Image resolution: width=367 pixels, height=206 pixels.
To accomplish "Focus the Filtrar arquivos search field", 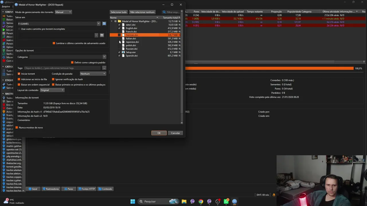I will click(173, 12).
